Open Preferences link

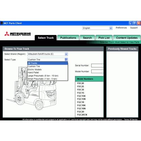pos(121,28)
